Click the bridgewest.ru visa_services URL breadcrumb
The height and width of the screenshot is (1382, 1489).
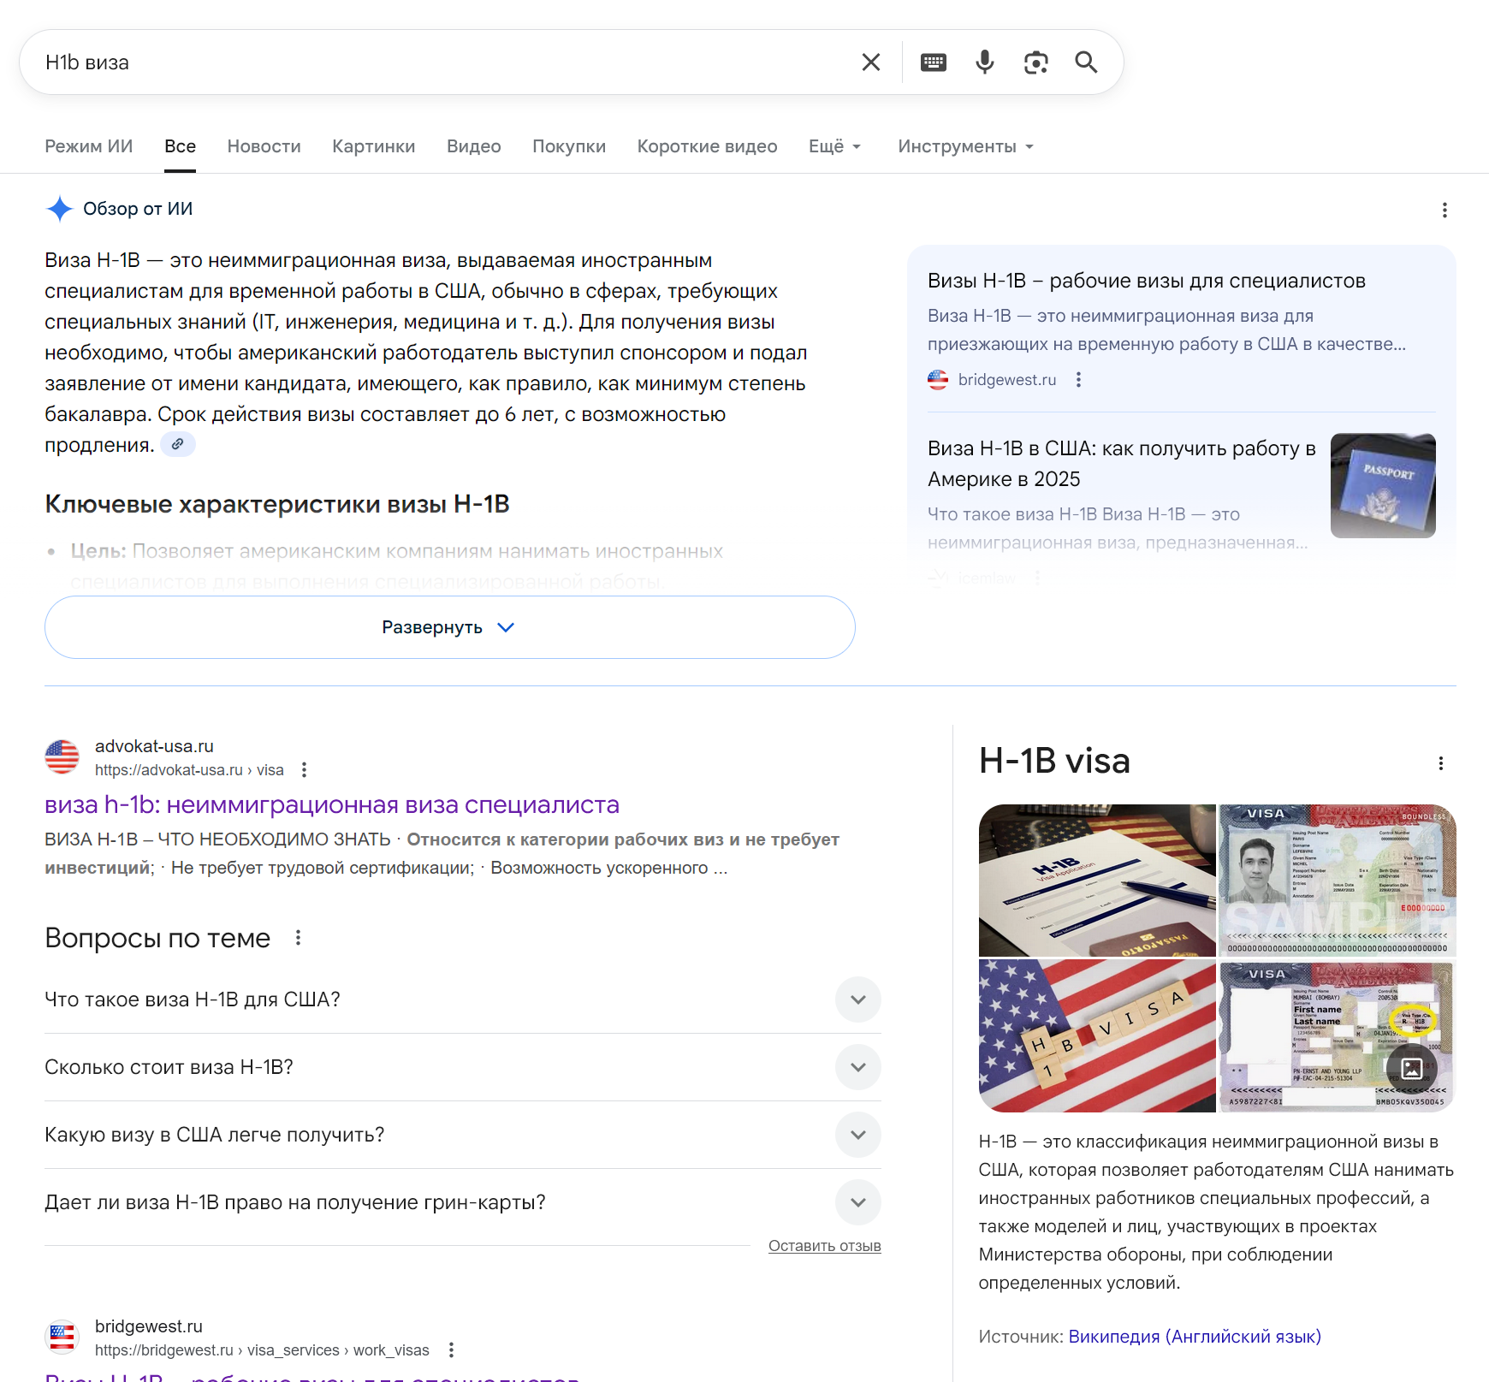[x=262, y=1350]
